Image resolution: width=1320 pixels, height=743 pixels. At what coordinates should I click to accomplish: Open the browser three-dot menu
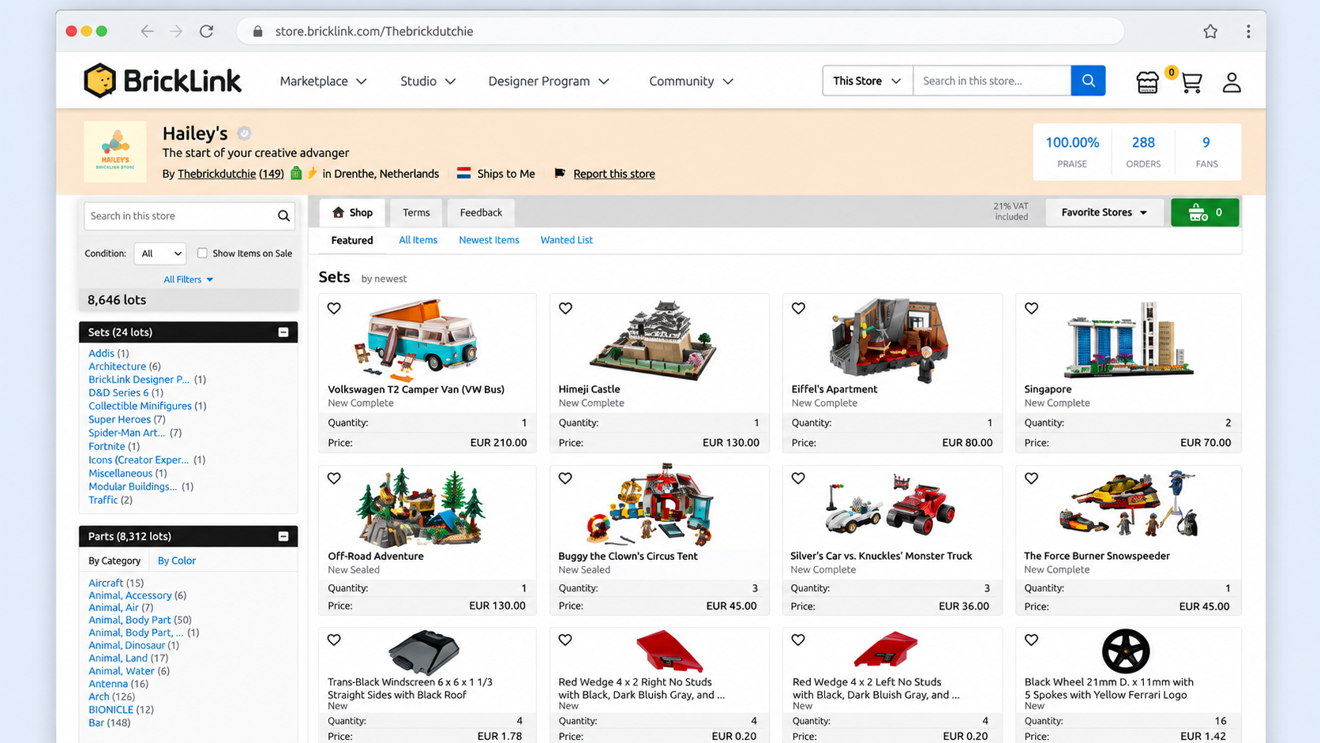[x=1248, y=32]
